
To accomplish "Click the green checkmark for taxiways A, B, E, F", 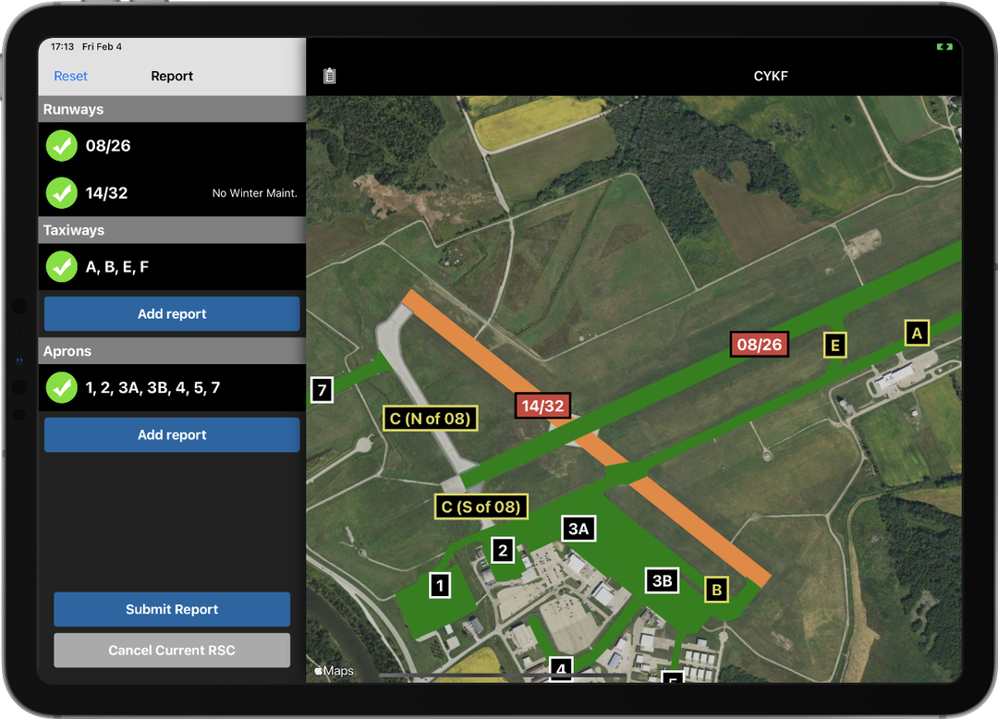I will 61,266.
